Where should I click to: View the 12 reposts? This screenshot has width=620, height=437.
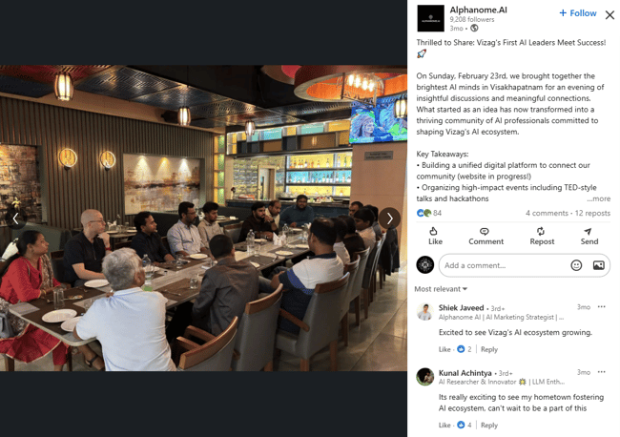592,213
